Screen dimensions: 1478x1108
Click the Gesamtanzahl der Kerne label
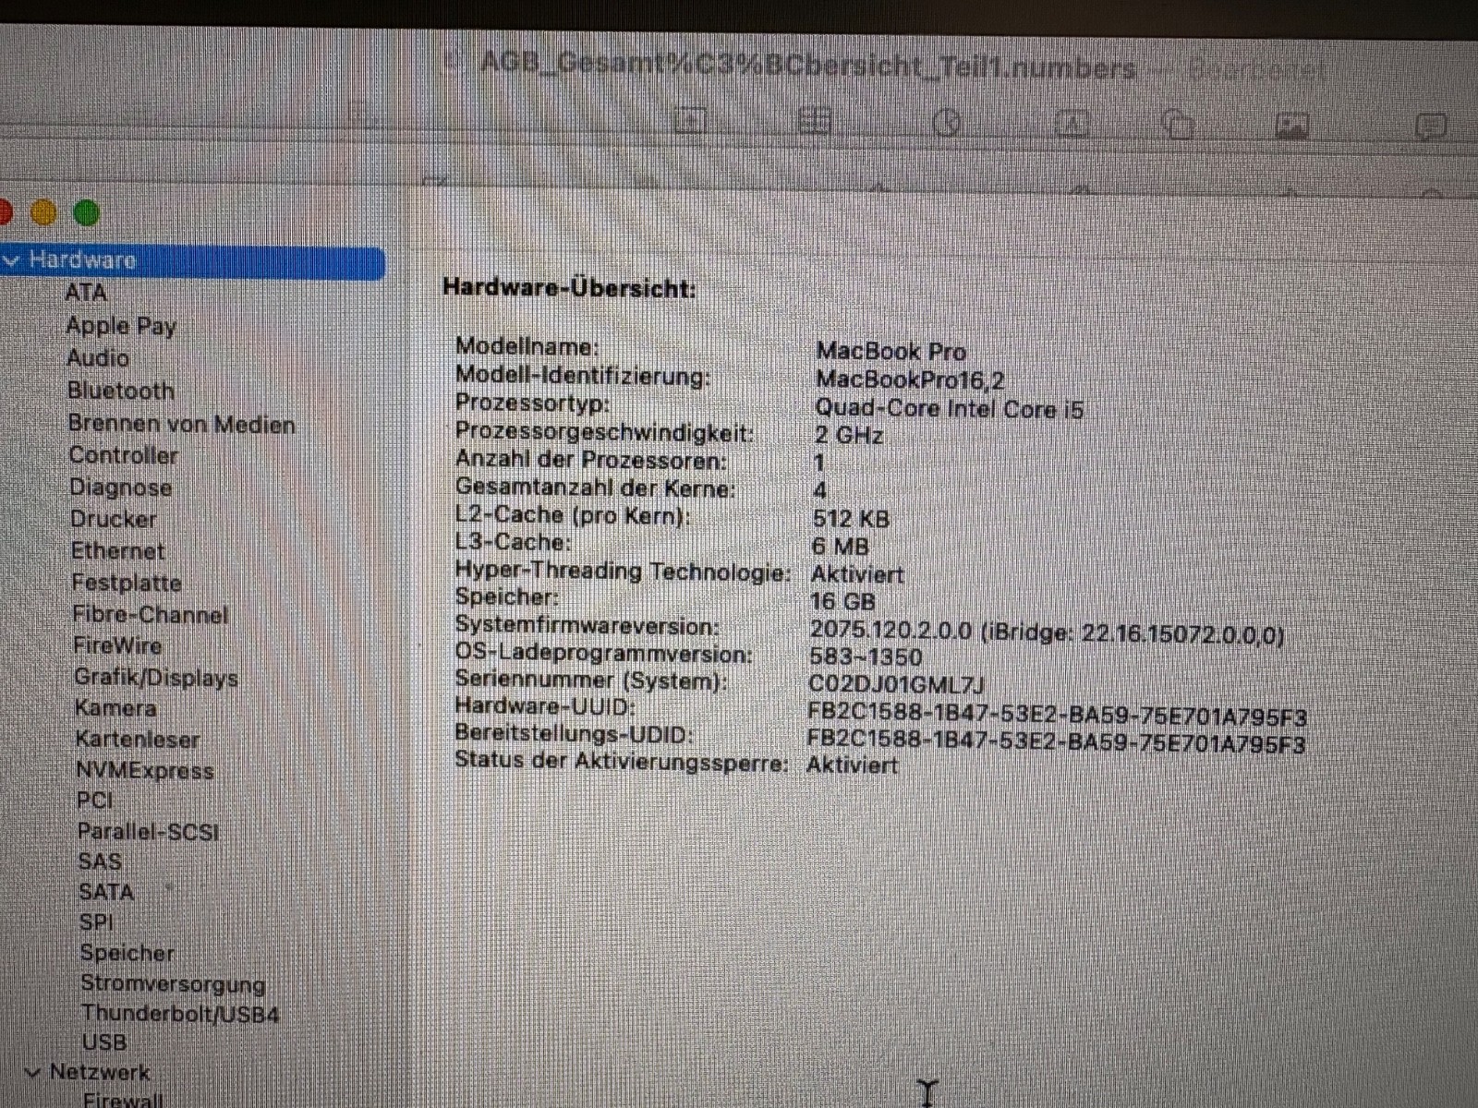point(596,488)
